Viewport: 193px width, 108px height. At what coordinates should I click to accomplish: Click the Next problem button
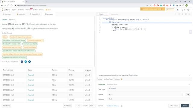pos(92,106)
